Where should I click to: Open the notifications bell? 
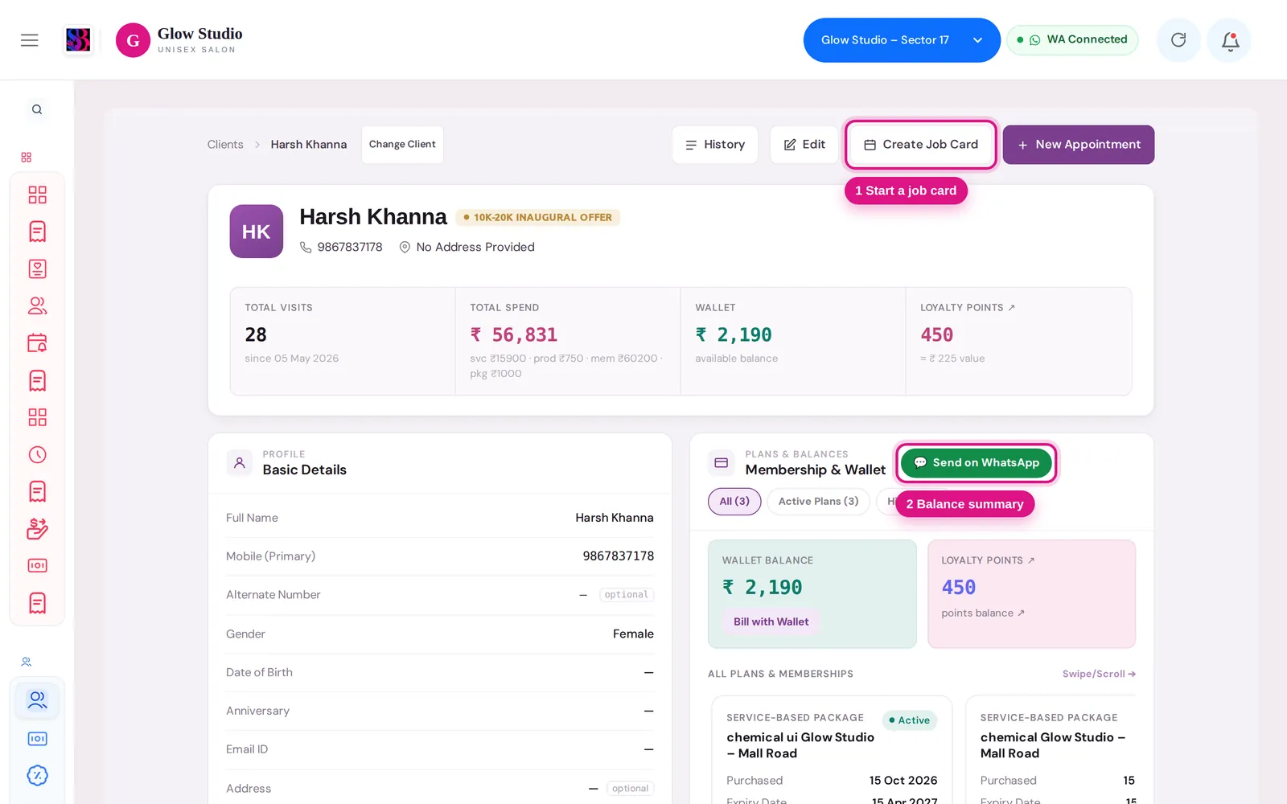1230,40
